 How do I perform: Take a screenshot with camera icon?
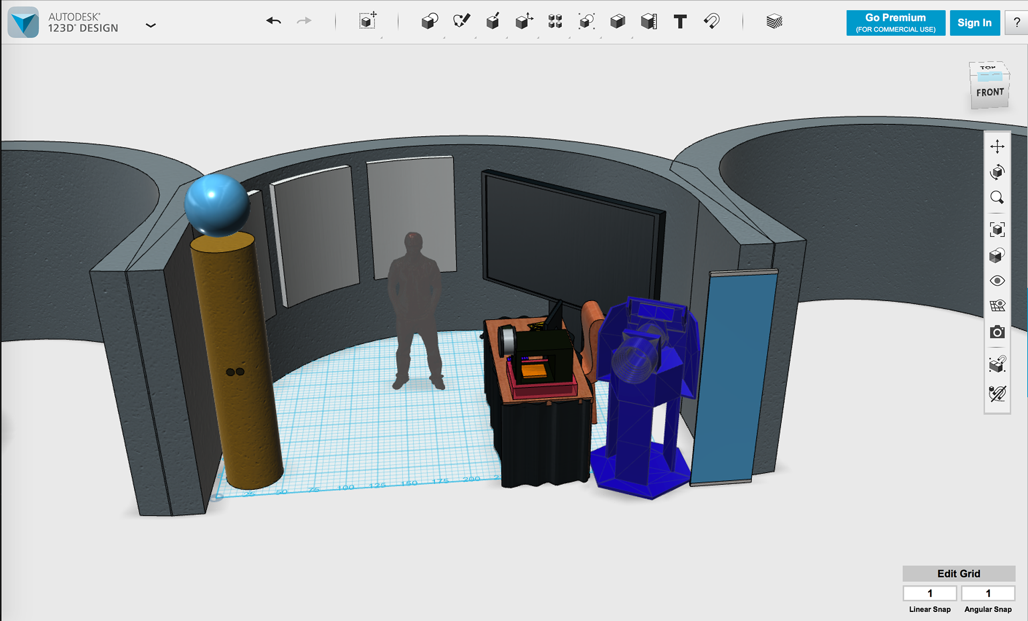click(x=997, y=332)
